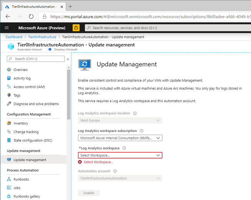Image resolution: width=251 pixels, height=200 pixels.
Task: Open a new browser tab
Action: pyautogui.click(x=70, y=7)
